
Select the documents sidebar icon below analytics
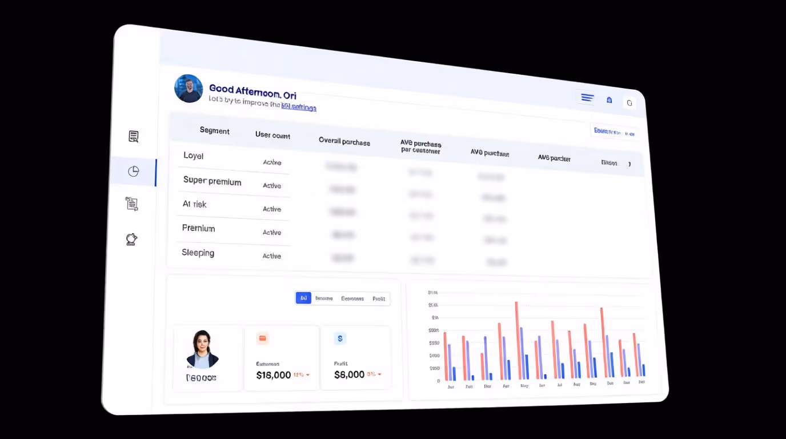click(x=132, y=203)
